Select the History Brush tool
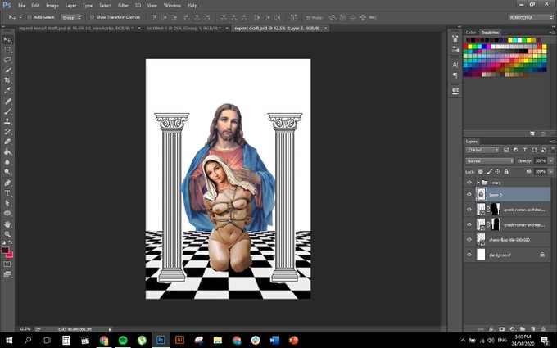The width and height of the screenshot is (557, 348). coord(7,131)
